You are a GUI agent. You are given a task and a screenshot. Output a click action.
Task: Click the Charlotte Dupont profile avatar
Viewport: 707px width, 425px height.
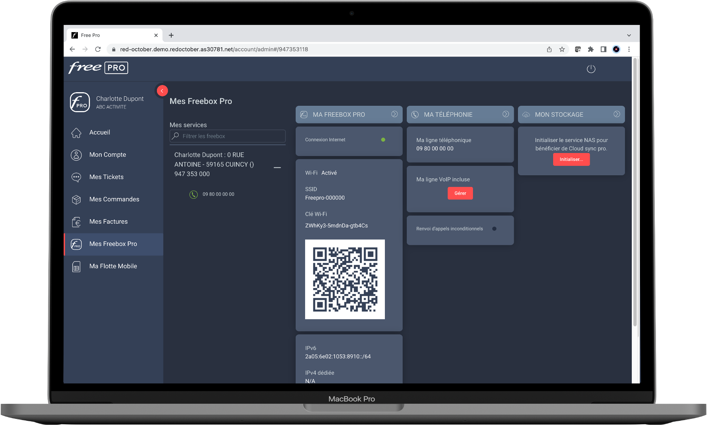[x=80, y=102]
